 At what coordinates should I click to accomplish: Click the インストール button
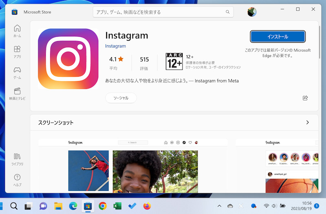point(278,37)
